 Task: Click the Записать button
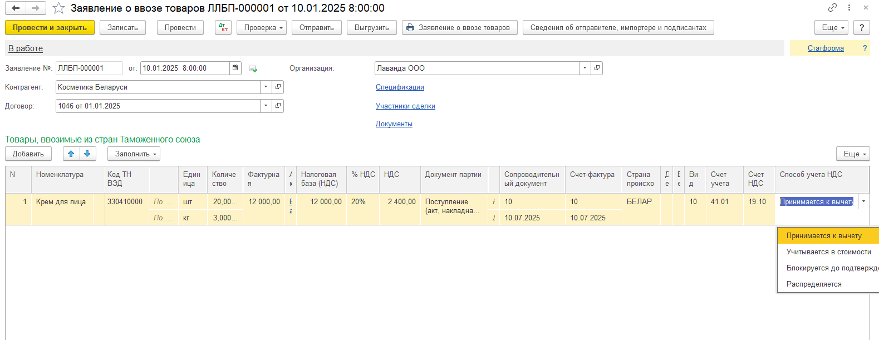[122, 27]
